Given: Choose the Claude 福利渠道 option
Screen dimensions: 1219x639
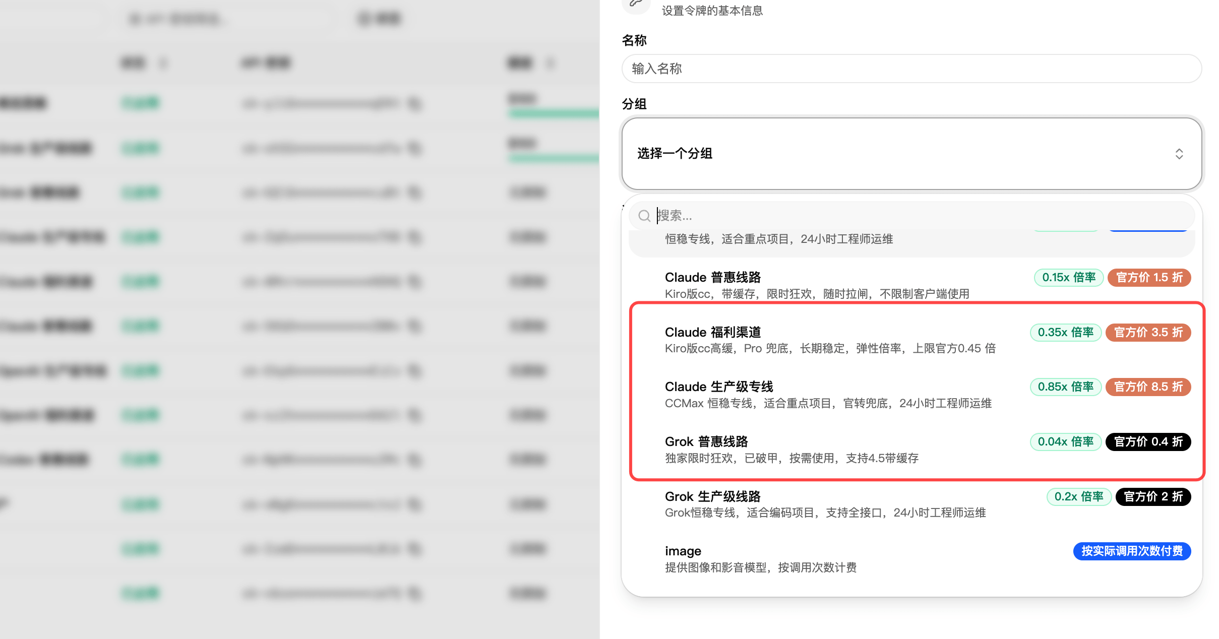Looking at the screenshot, I should 911,340.
